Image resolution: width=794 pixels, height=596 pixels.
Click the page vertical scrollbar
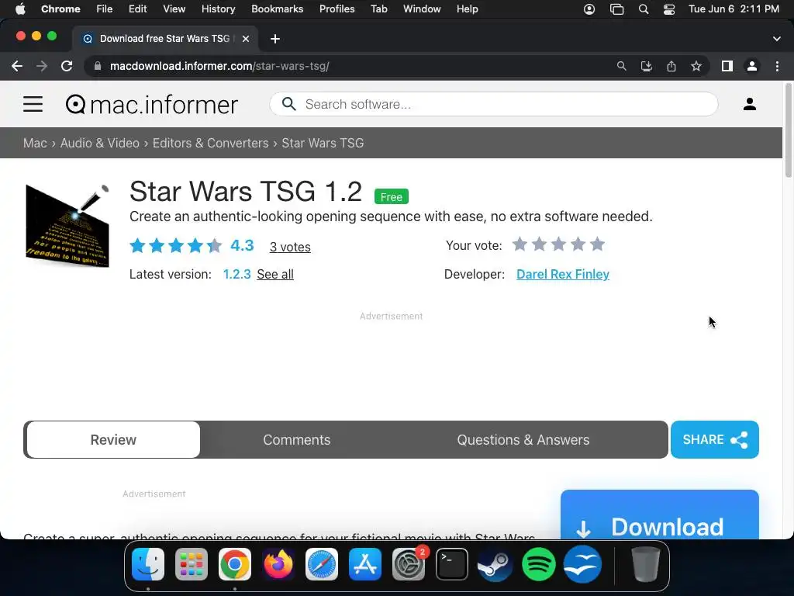click(x=788, y=130)
